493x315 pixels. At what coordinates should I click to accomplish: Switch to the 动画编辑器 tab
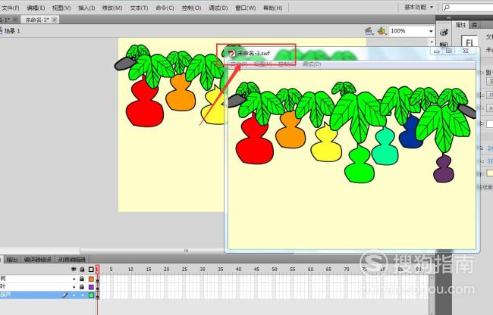pos(72,260)
